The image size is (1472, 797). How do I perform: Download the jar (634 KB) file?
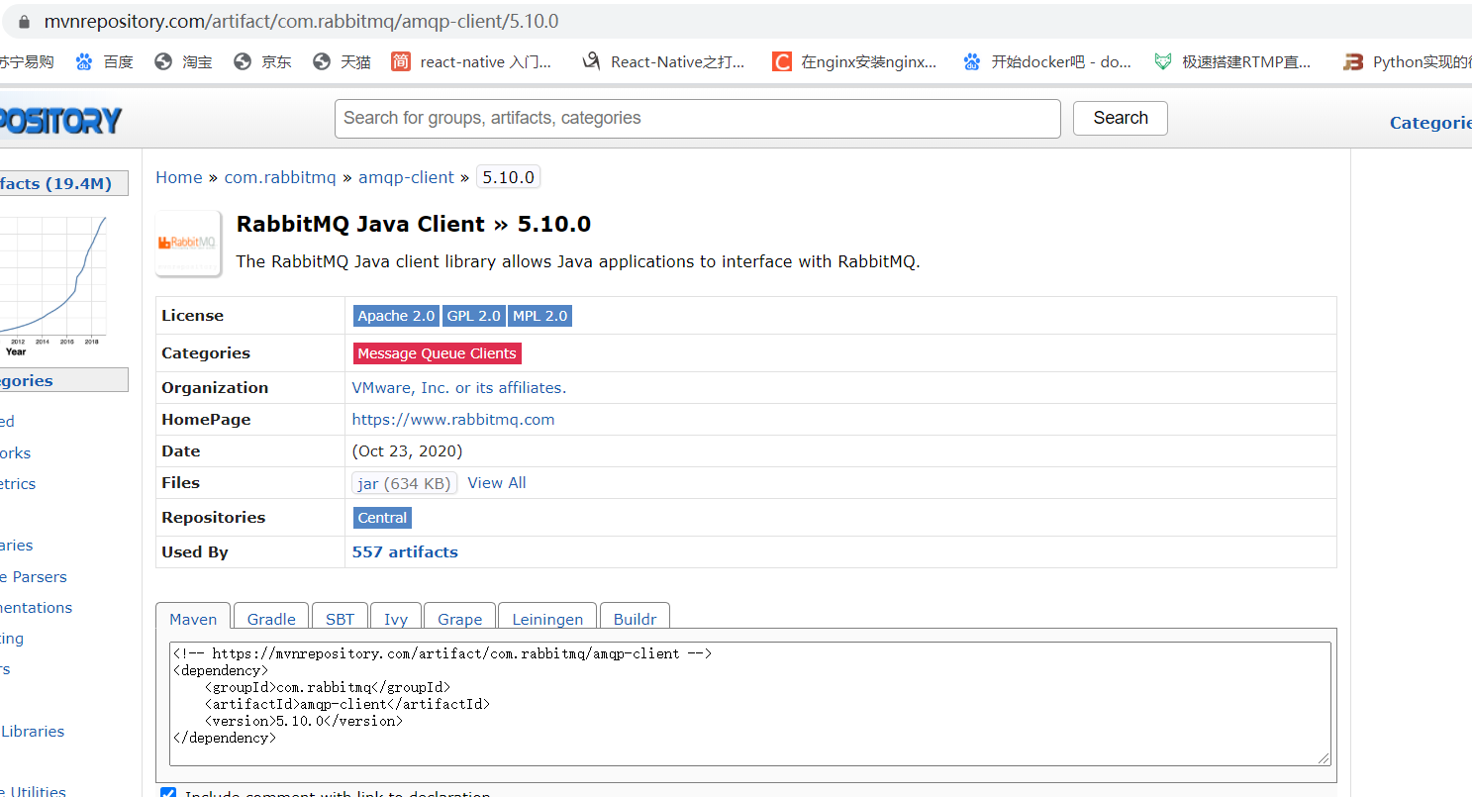(405, 483)
